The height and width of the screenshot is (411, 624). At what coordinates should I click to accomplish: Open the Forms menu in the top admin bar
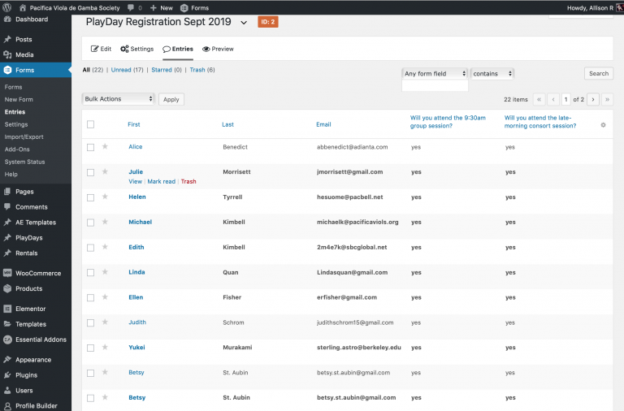click(x=195, y=7)
